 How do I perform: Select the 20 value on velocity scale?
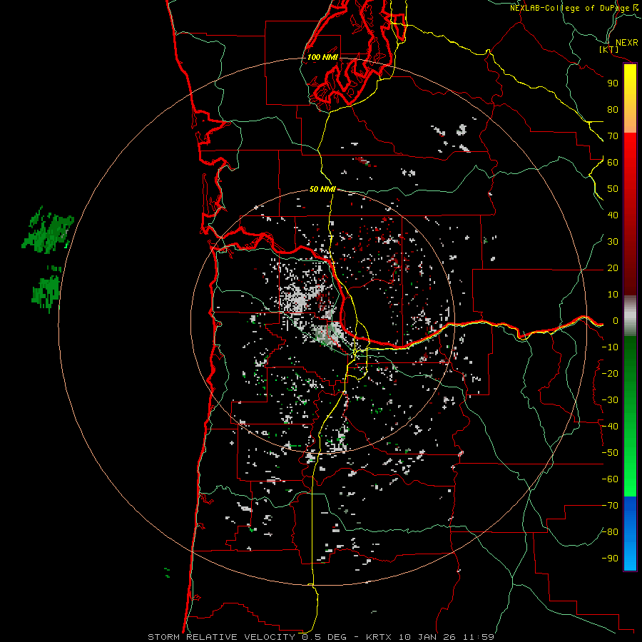(613, 268)
